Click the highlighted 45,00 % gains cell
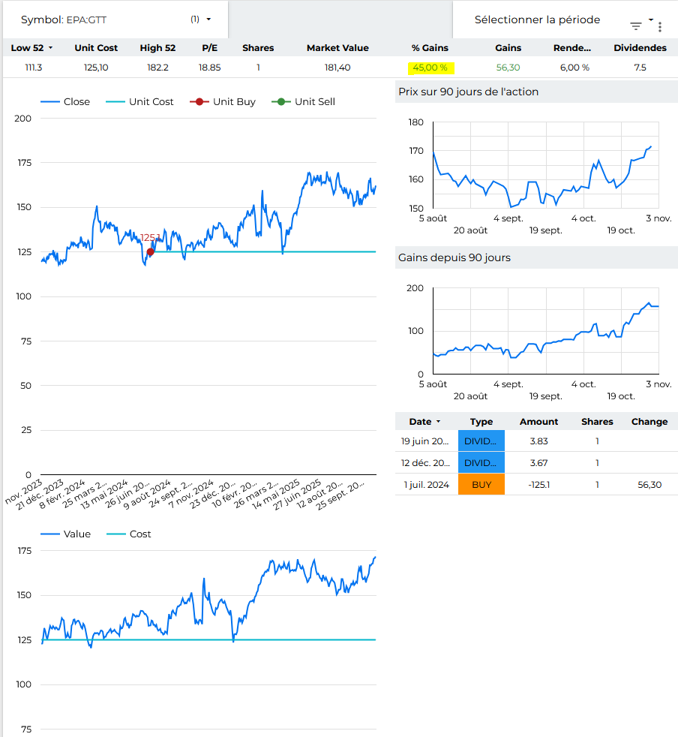This screenshot has width=678, height=737. [430, 68]
